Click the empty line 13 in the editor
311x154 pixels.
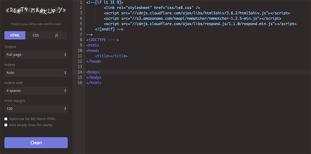pyautogui.click(x=198, y=67)
